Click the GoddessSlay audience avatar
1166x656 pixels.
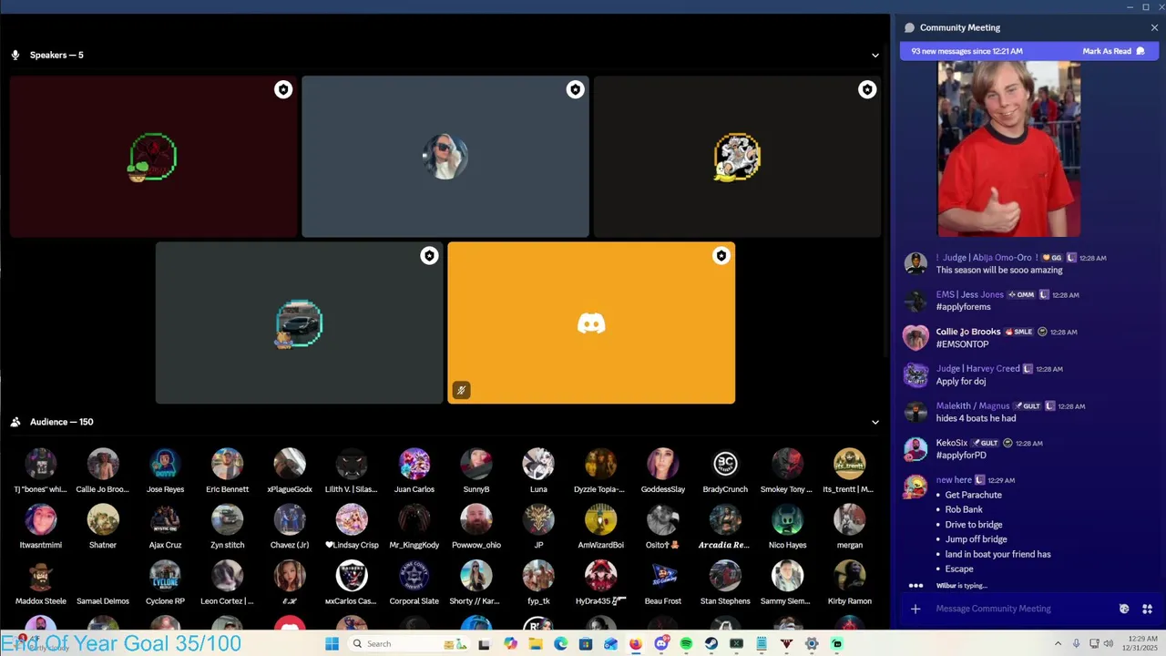662,464
